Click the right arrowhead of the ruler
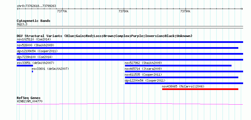This screenshot has width=251, height=120. [x=242, y=9]
